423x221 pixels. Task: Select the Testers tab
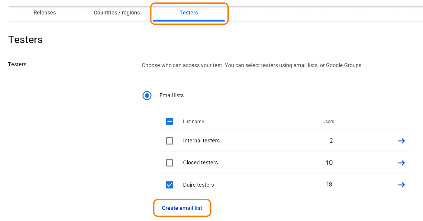point(189,13)
